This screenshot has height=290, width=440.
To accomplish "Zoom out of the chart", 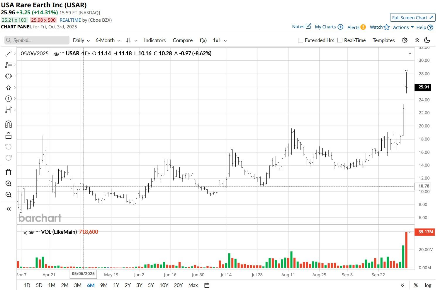I will point(9,195).
